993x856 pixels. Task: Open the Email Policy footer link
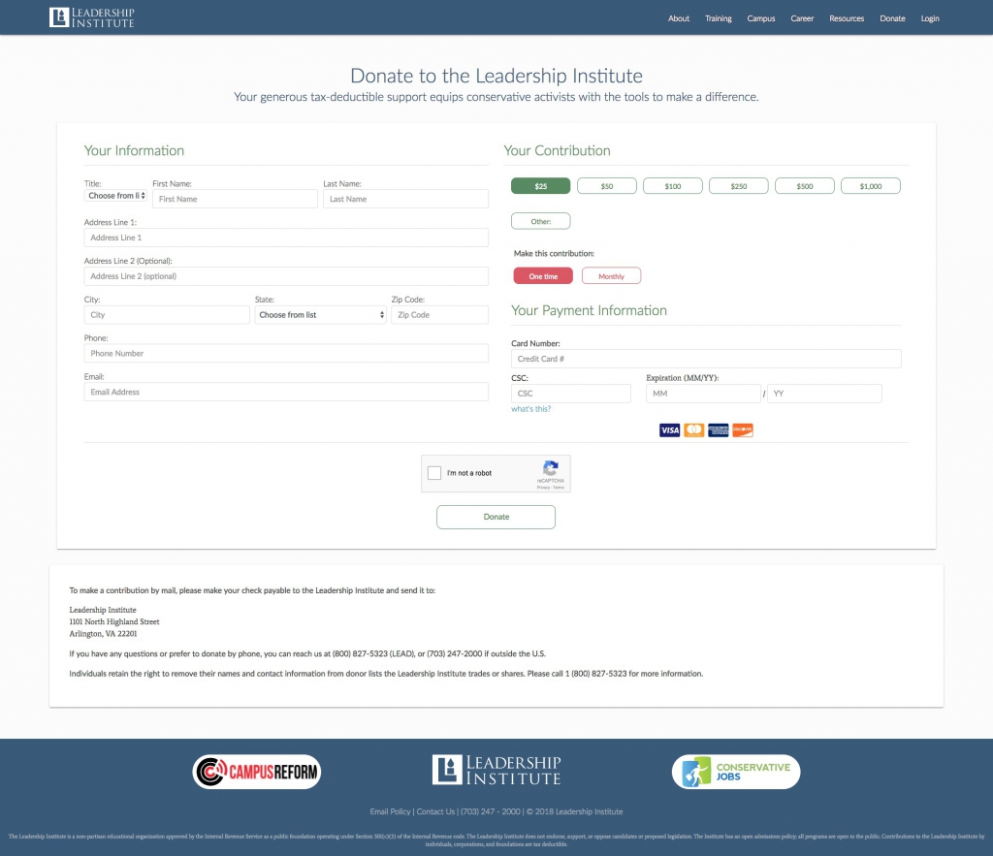(x=390, y=811)
